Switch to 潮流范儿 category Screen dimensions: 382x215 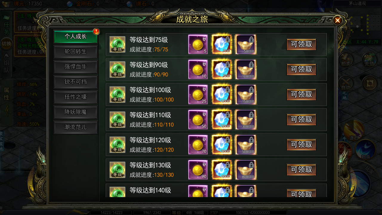[x=76, y=127]
